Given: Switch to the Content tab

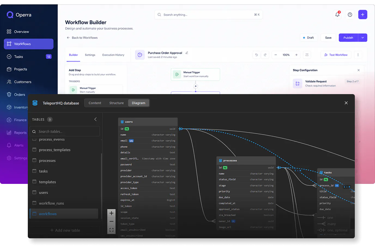Looking at the screenshot, I should [x=95, y=103].
